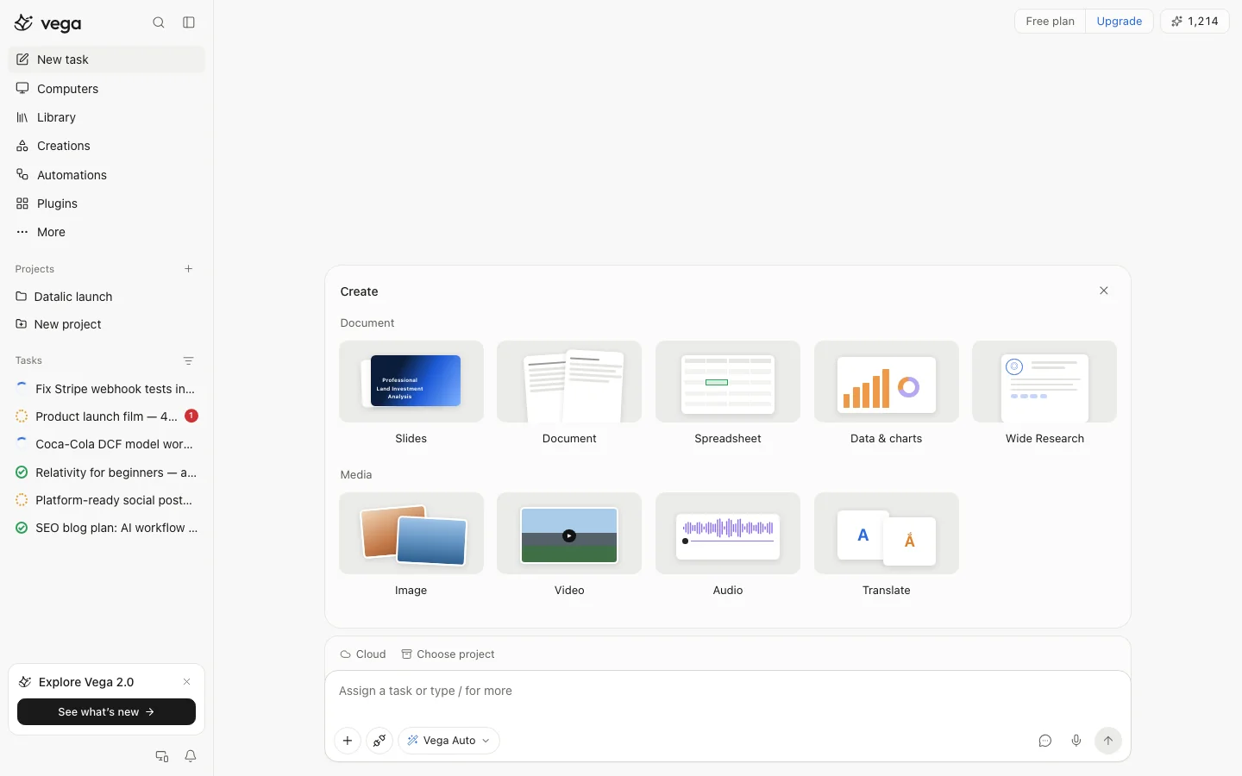Focus the Assign a task input field
Viewport: 1242px width, 776px height.
point(728,692)
